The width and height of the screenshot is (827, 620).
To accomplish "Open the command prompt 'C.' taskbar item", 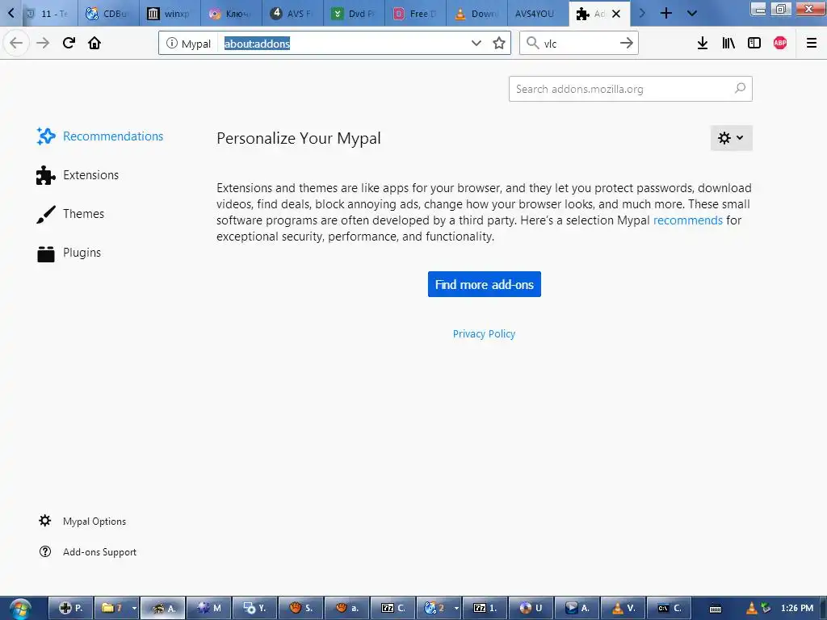I will (669, 609).
